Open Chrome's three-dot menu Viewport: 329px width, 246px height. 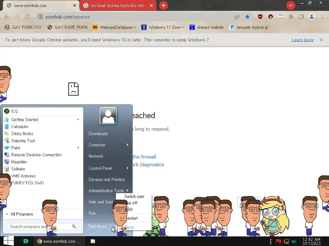tap(322, 17)
